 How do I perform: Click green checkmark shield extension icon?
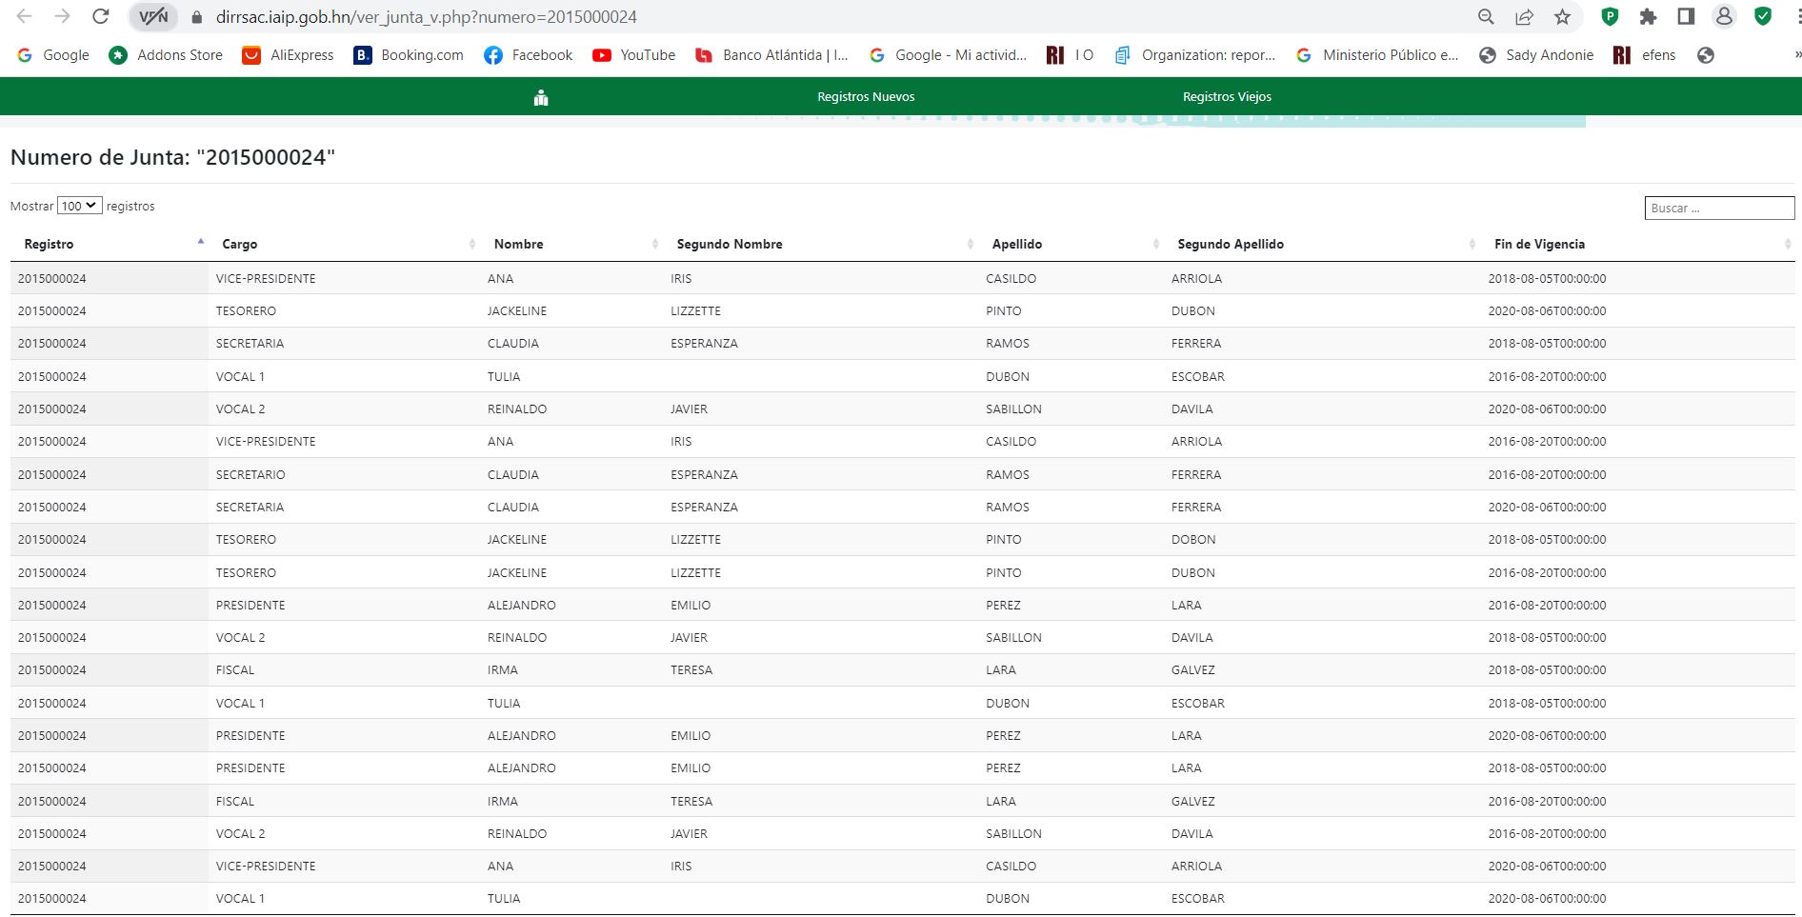point(1763,16)
